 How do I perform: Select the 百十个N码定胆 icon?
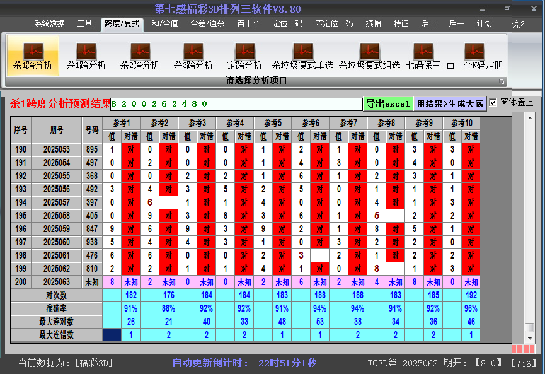(x=474, y=56)
